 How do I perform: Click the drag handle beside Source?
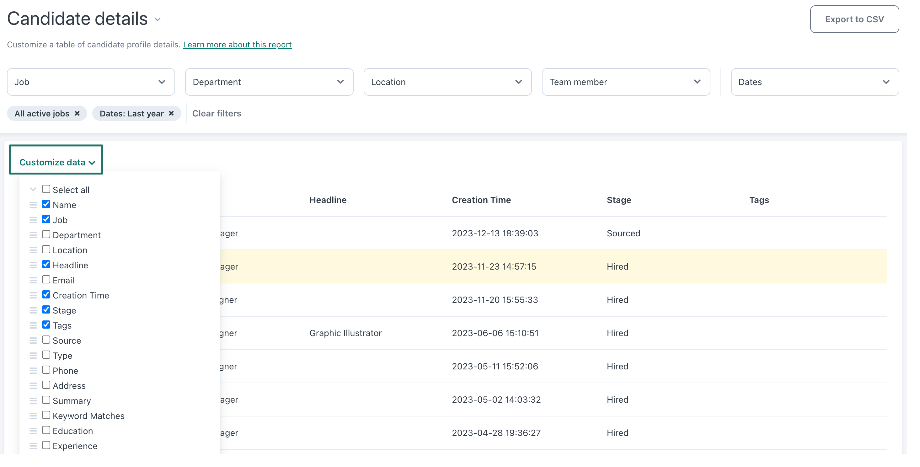[x=33, y=341]
